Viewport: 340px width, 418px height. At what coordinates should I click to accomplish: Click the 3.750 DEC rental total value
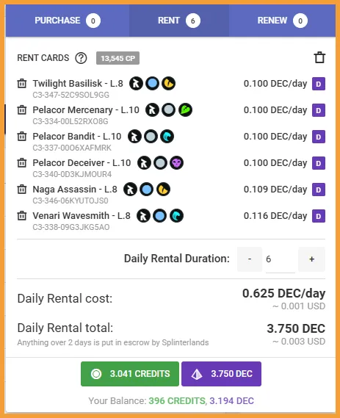296,328
